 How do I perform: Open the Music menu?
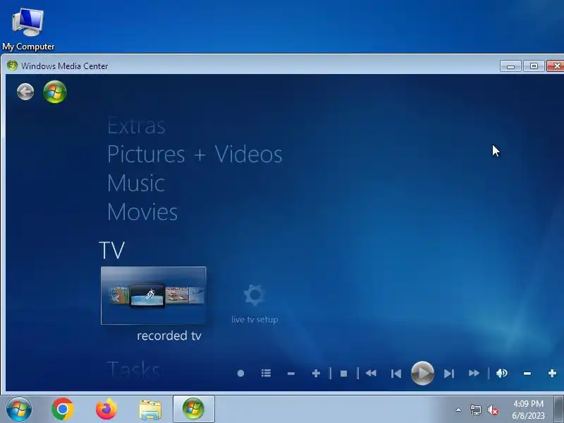coord(136,183)
